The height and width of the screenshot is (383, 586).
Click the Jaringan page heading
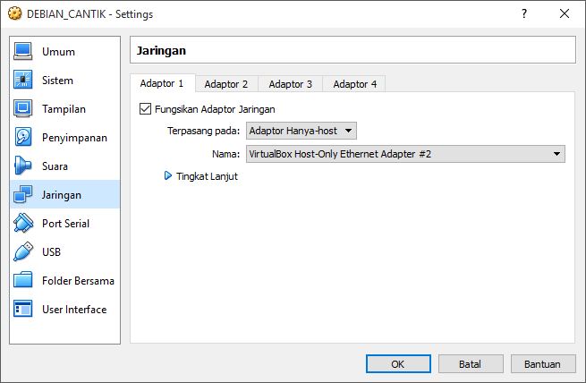coord(161,50)
